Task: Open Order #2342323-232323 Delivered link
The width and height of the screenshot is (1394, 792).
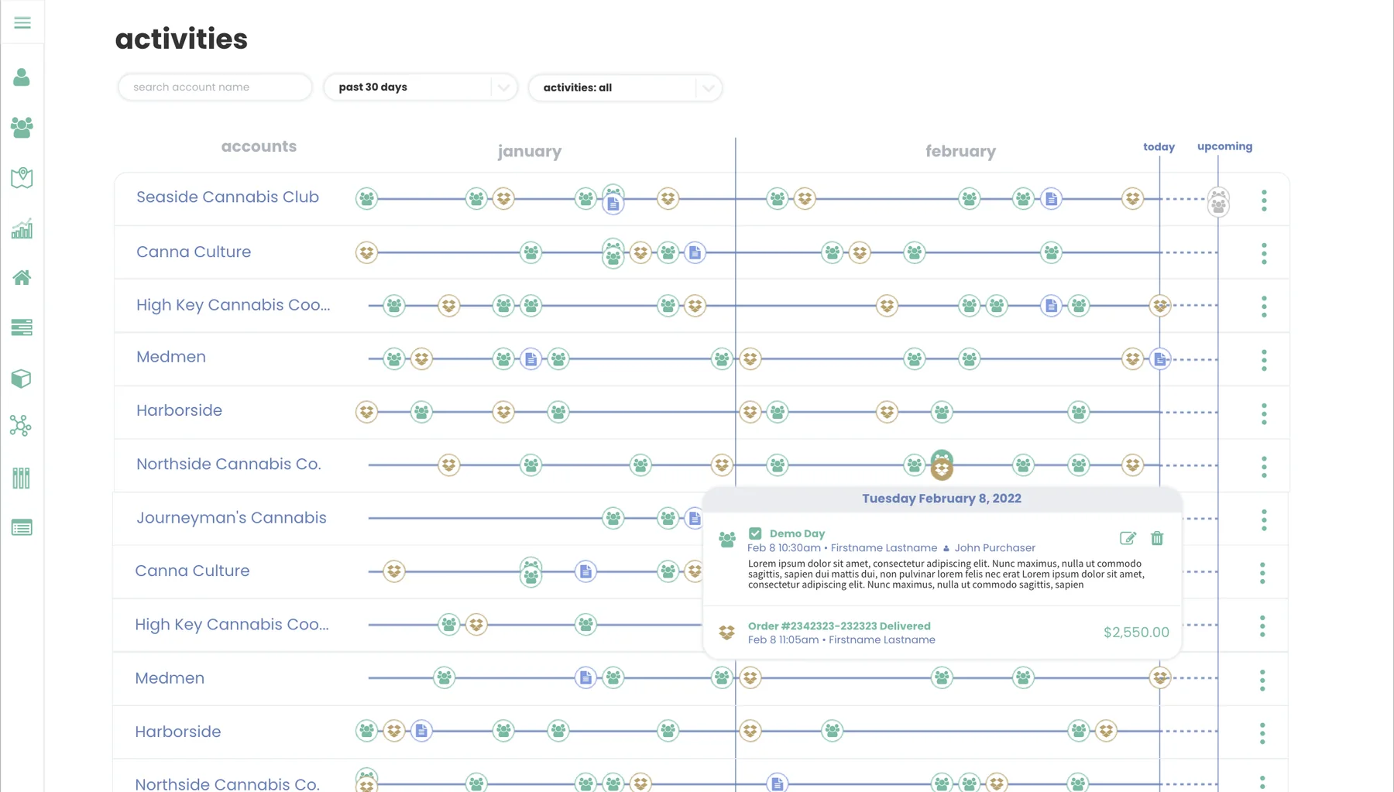Action: click(839, 626)
